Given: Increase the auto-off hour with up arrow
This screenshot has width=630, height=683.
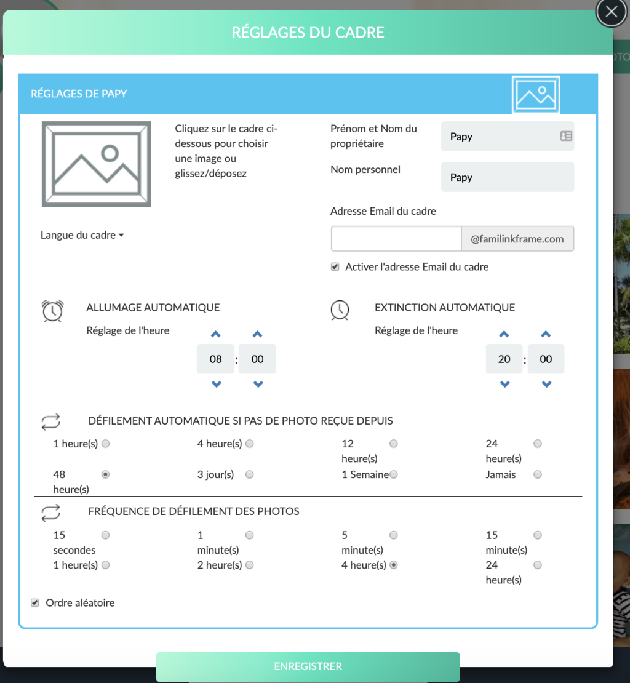Looking at the screenshot, I should [504, 334].
